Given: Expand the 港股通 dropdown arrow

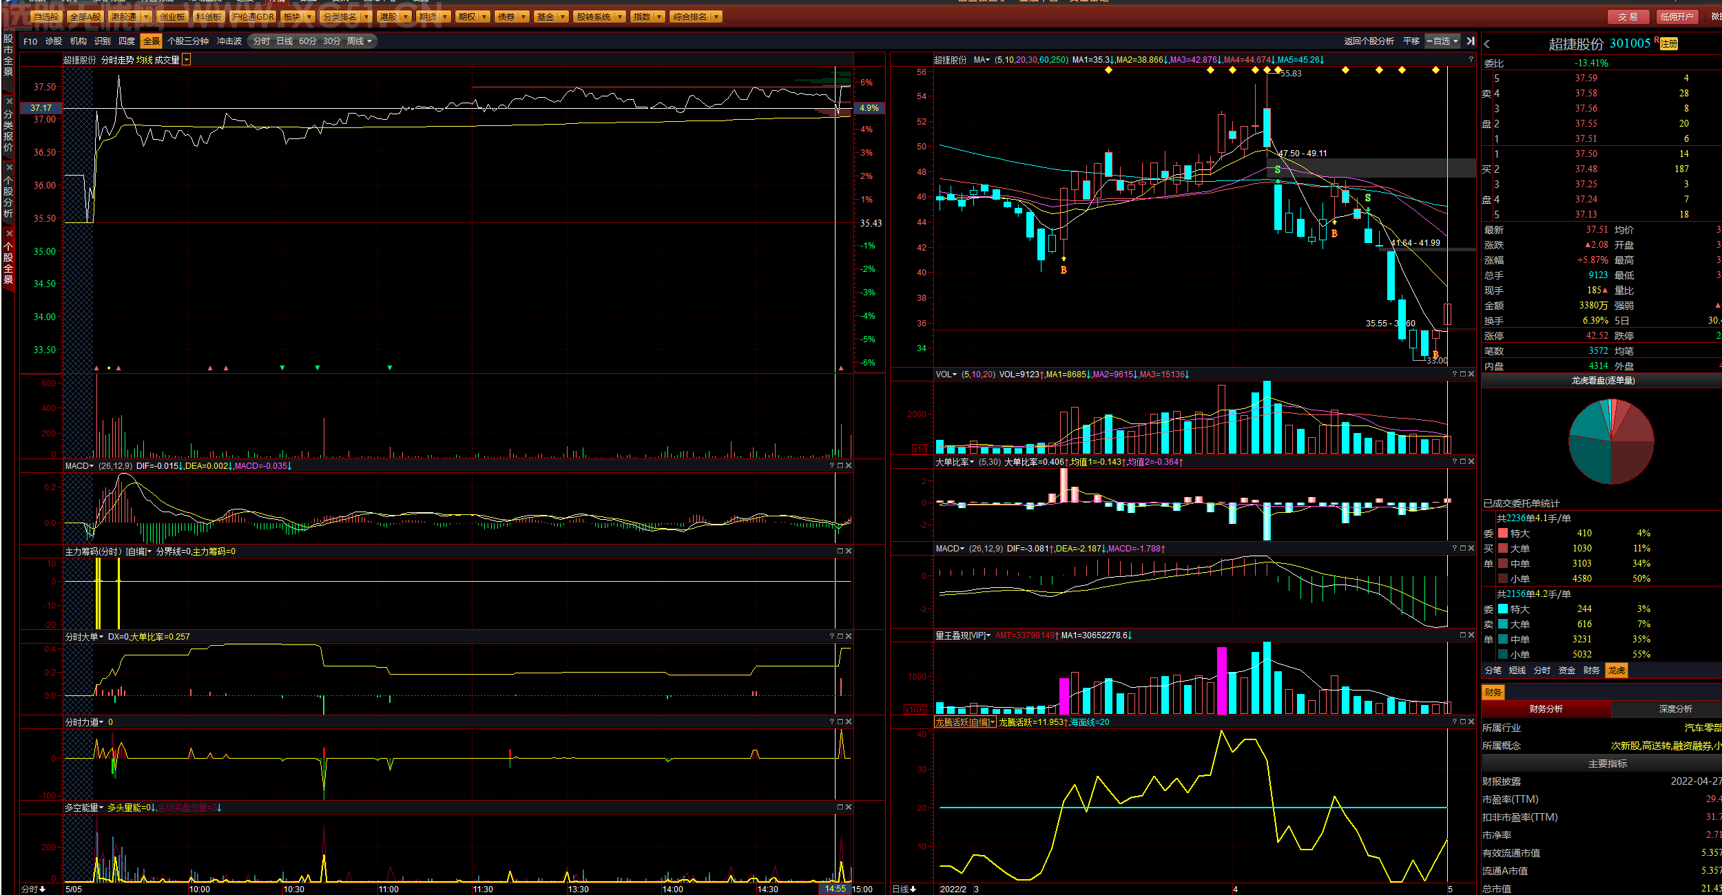Looking at the screenshot, I should (x=146, y=17).
